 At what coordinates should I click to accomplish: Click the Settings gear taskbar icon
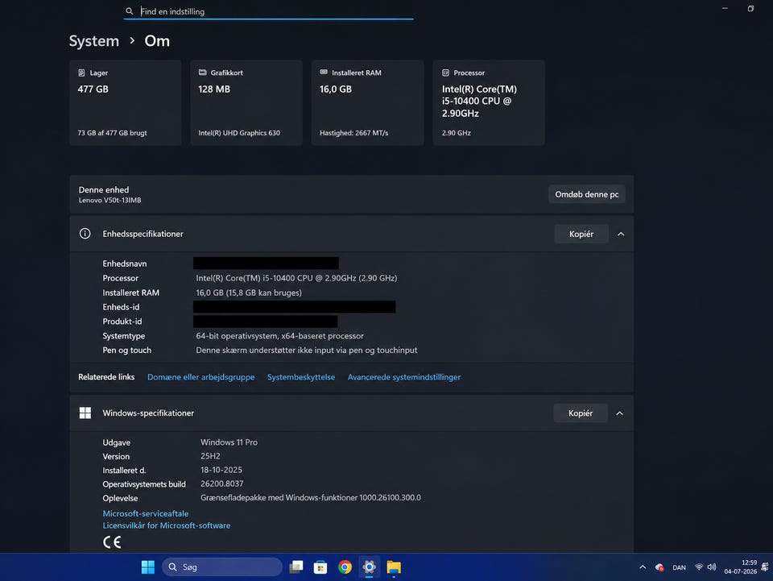coord(370,567)
